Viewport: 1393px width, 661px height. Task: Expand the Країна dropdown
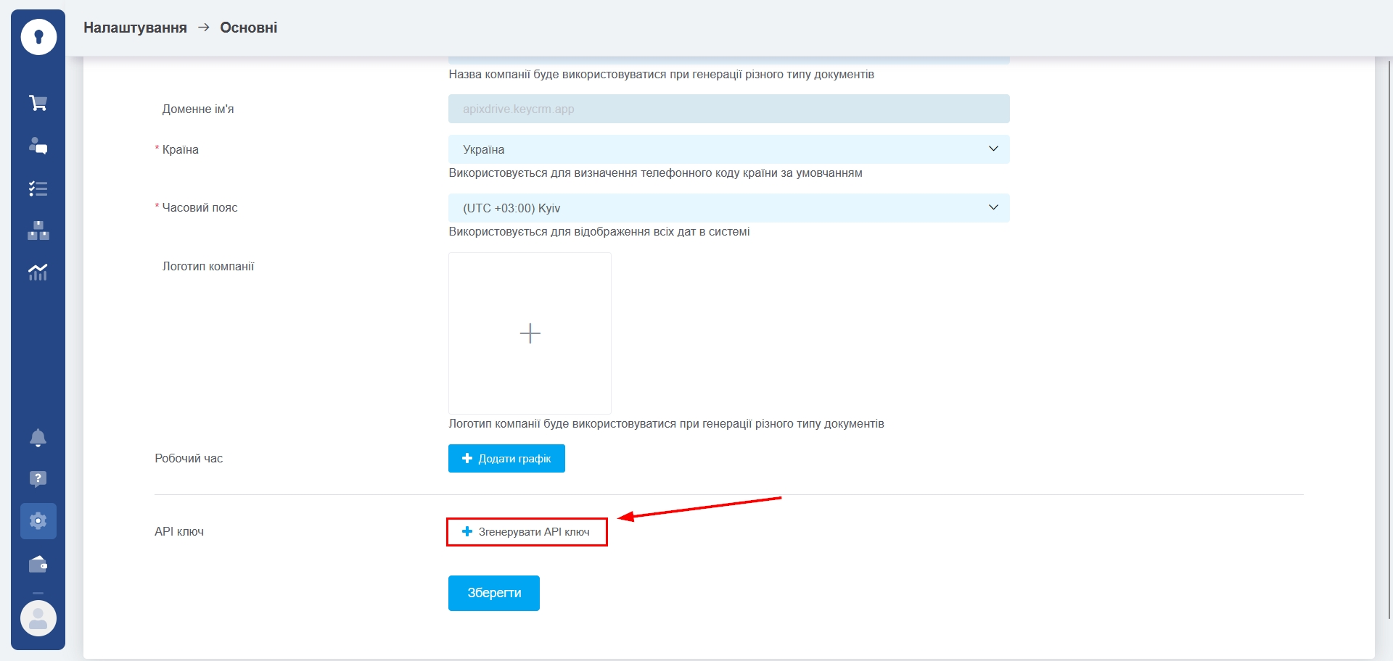click(728, 149)
